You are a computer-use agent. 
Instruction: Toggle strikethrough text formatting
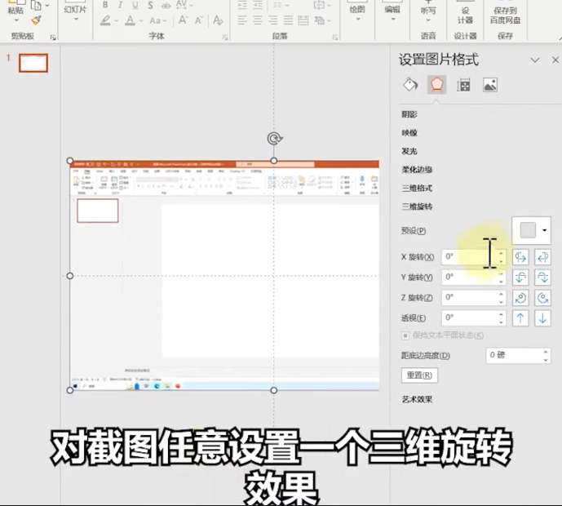(x=166, y=5)
